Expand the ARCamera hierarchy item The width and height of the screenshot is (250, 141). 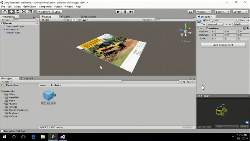pyautogui.click(x=4, y=30)
